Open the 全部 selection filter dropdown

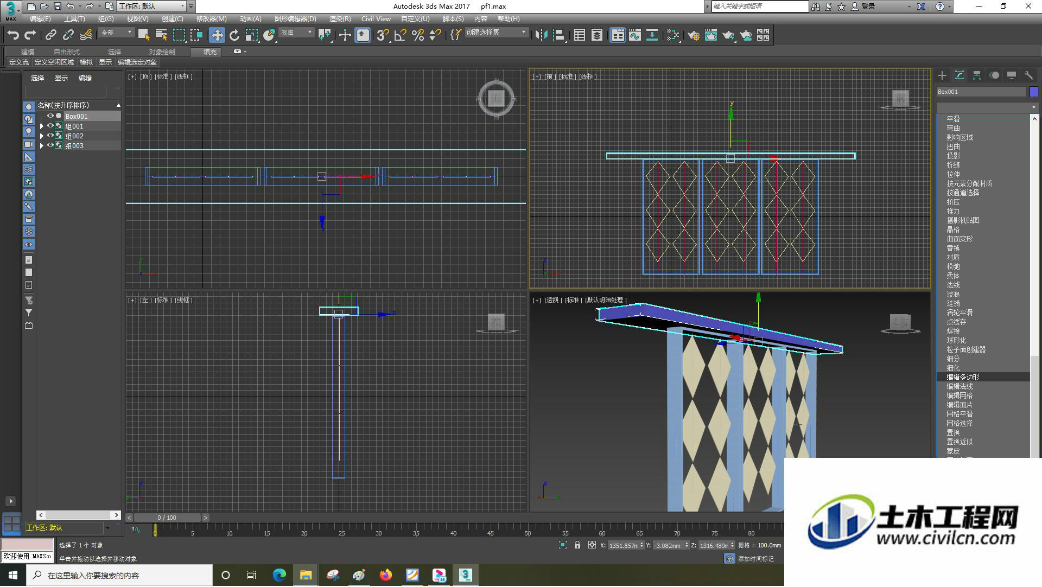click(x=117, y=33)
